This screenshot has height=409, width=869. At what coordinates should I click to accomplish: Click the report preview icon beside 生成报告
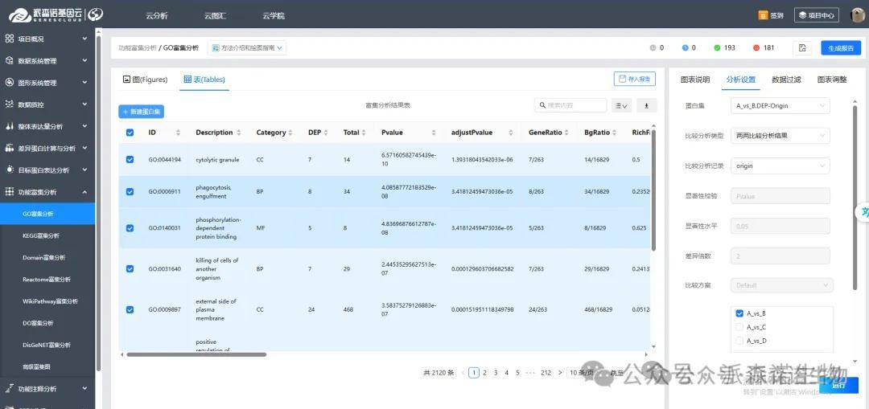click(x=802, y=48)
